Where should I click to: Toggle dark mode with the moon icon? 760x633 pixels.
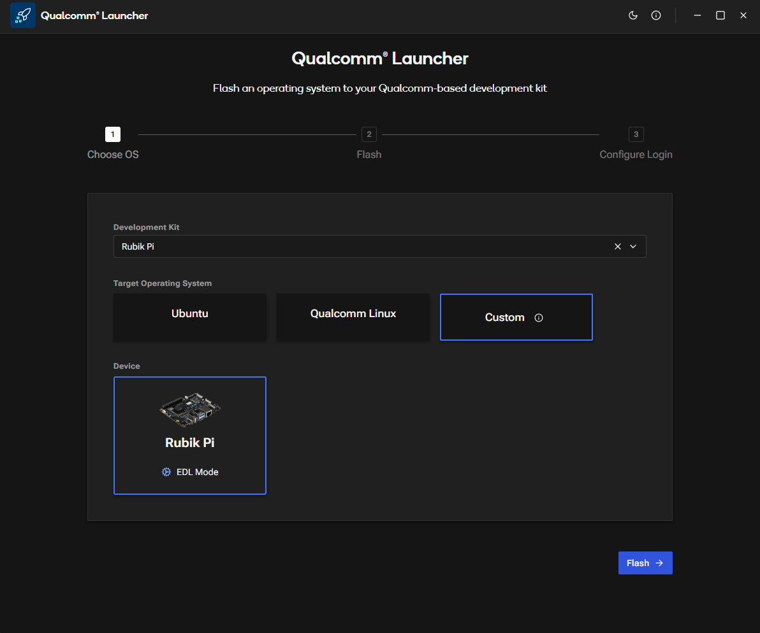tap(633, 15)
